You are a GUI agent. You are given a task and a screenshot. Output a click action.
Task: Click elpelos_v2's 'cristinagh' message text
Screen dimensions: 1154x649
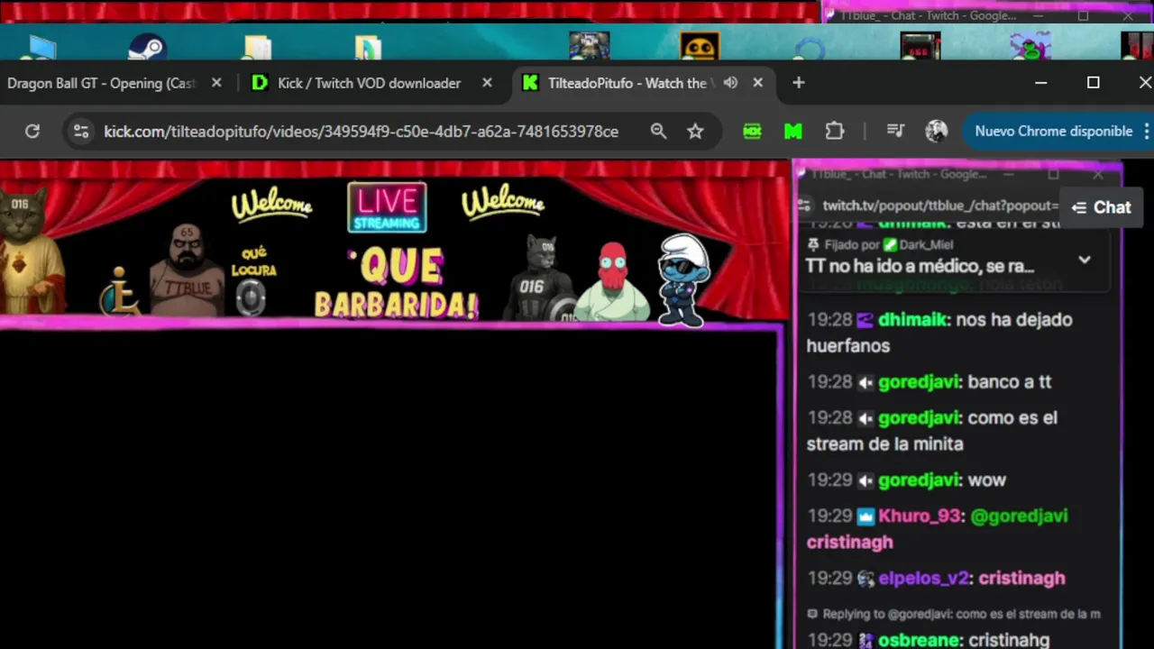click(x=1021, y=579)
